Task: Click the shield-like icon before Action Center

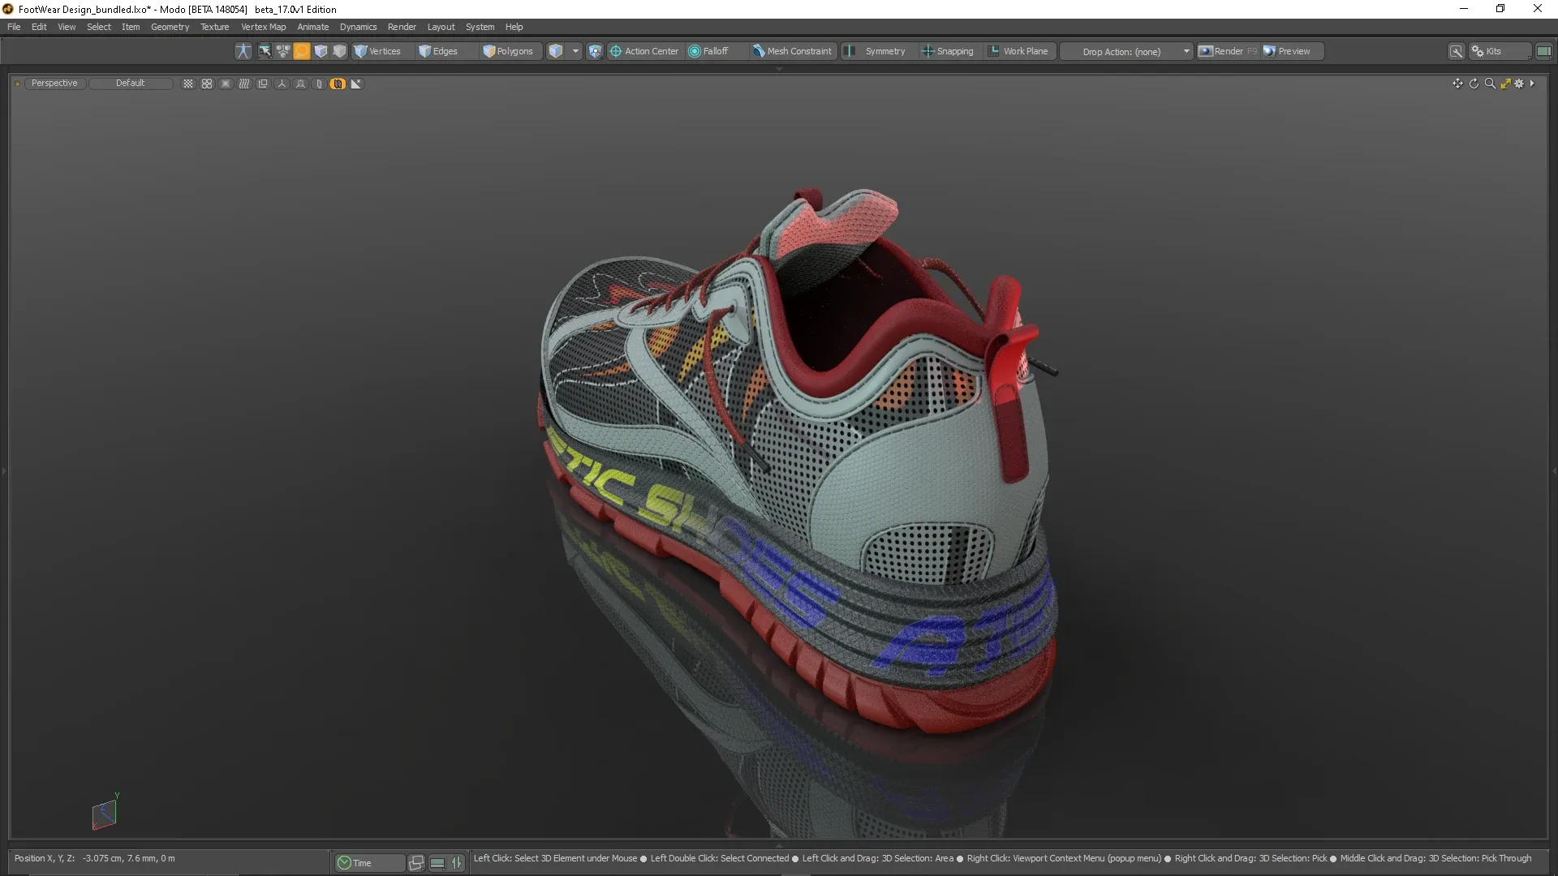Action: coord(595,51)
